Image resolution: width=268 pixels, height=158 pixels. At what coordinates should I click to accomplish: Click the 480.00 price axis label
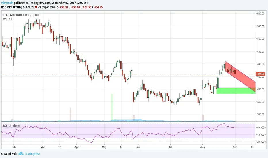tap(261, 39)
